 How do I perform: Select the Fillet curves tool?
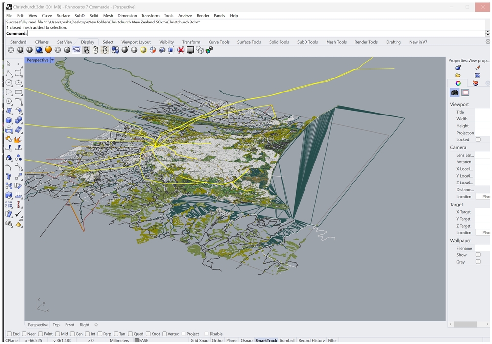pos(19,102)
